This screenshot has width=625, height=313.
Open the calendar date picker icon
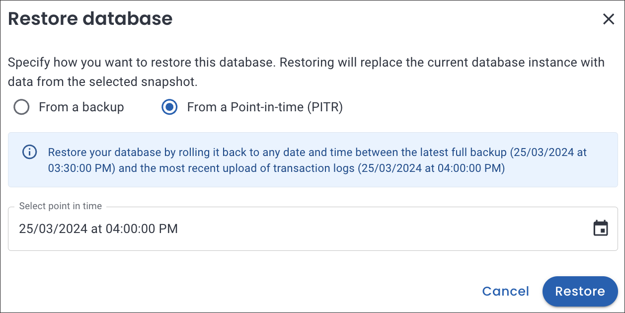pos(601,229)
